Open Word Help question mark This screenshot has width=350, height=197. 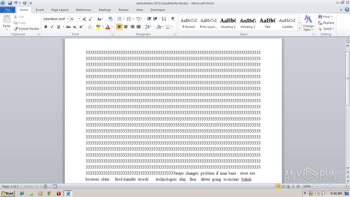point(347,10)
